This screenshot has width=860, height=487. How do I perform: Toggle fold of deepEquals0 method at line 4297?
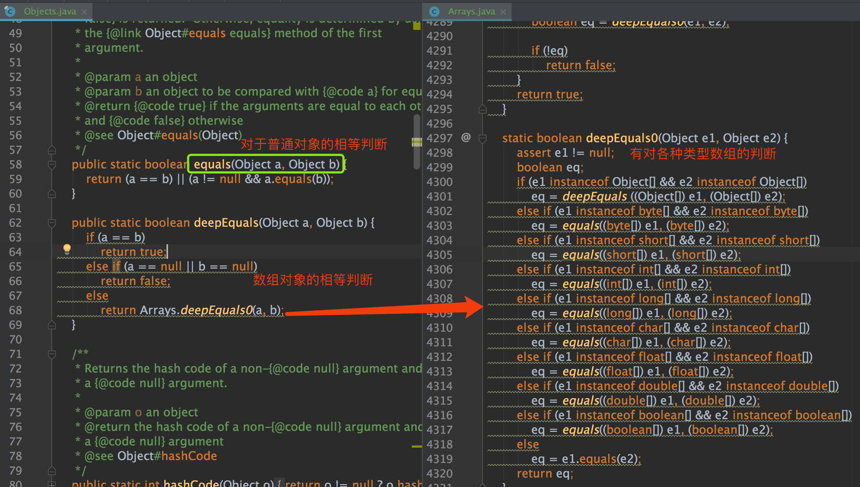coord(482,139)
